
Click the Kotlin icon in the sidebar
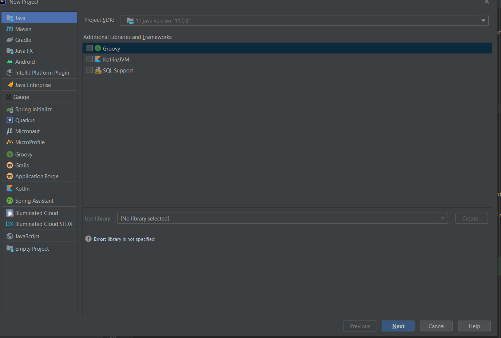[10, 188]
